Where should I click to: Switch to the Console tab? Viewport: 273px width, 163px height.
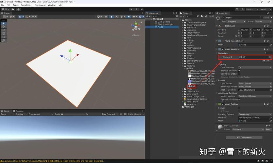(x=19, y=111)
